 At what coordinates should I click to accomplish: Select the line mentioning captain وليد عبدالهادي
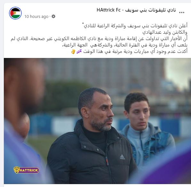[165, 32]
